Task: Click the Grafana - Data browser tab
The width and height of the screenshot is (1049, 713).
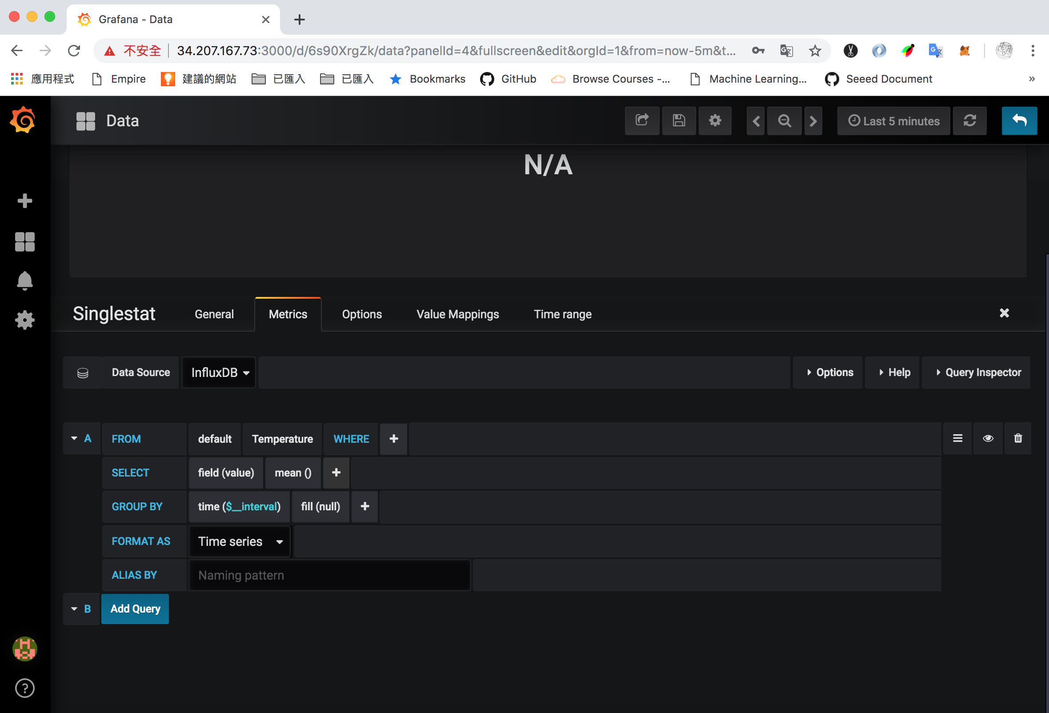Action: [173, 20]
